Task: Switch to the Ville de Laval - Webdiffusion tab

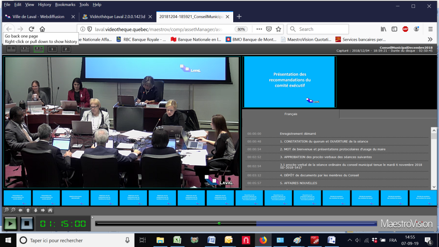Action: pyautogui.click(x=39, y=17)
